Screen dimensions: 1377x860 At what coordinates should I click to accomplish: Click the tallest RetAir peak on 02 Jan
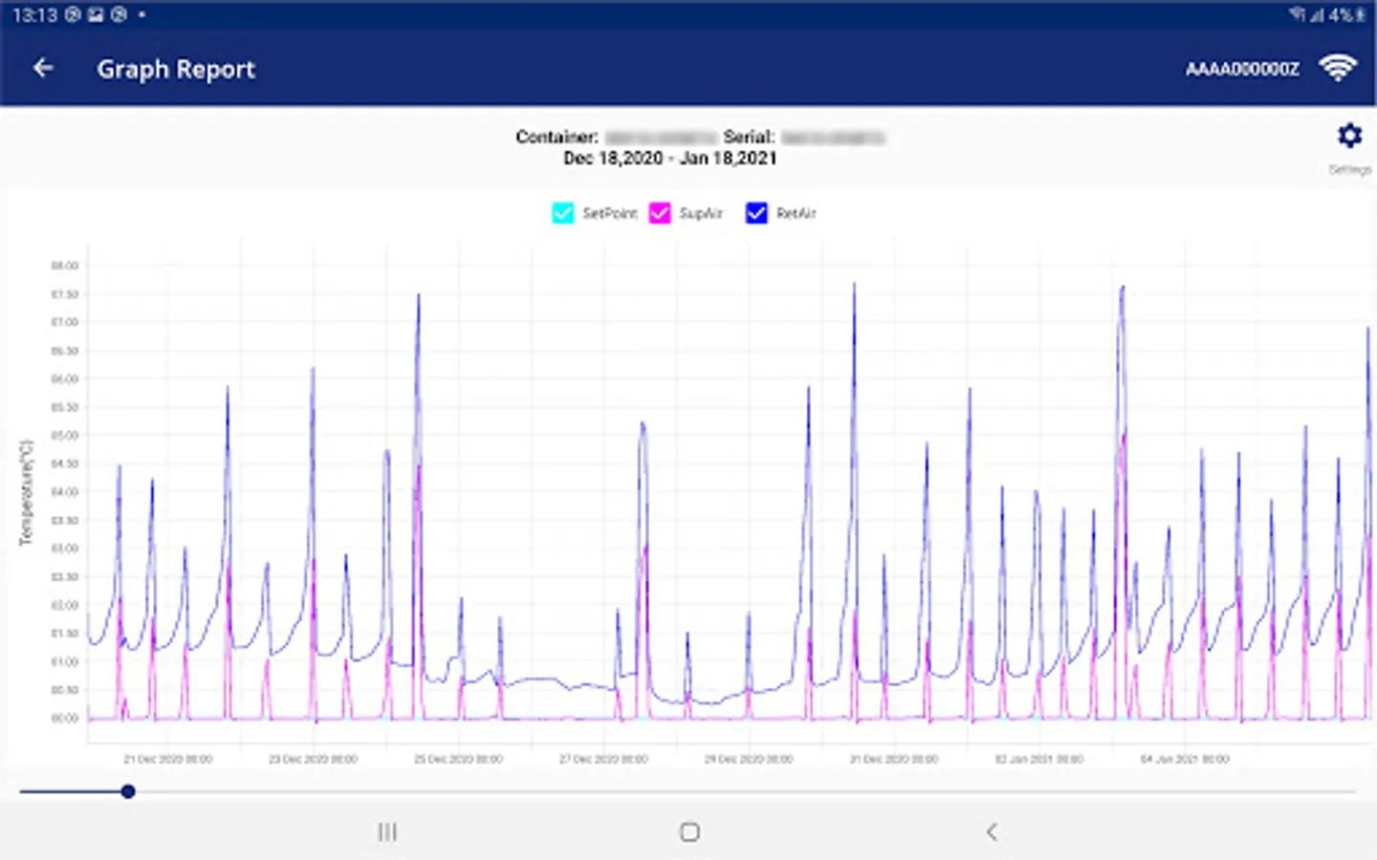[1123, 289]
